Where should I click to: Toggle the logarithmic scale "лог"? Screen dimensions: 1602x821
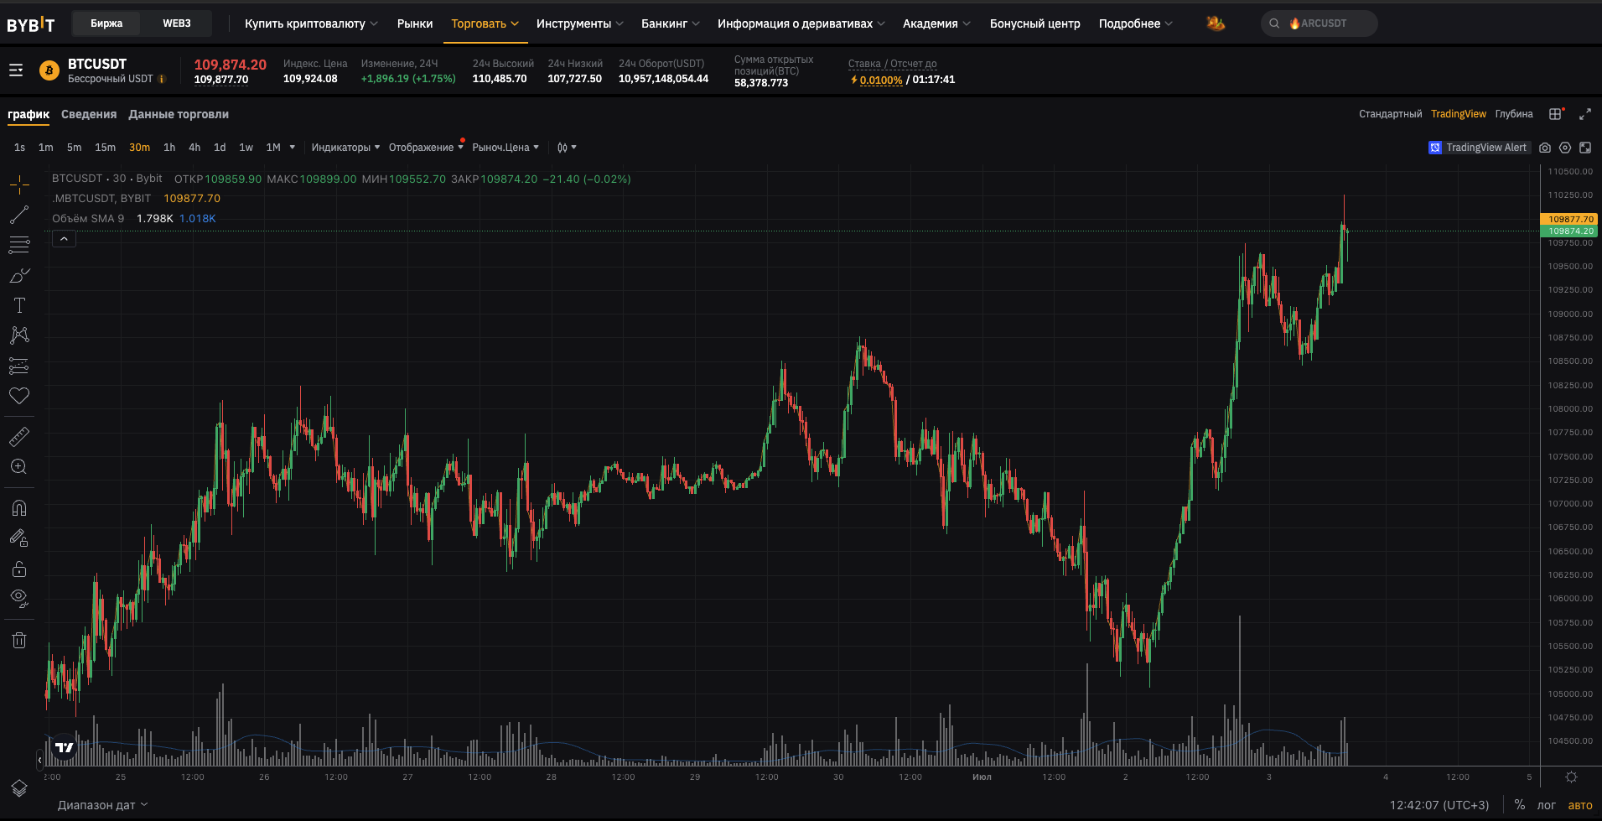click(x=1546, y=805)
